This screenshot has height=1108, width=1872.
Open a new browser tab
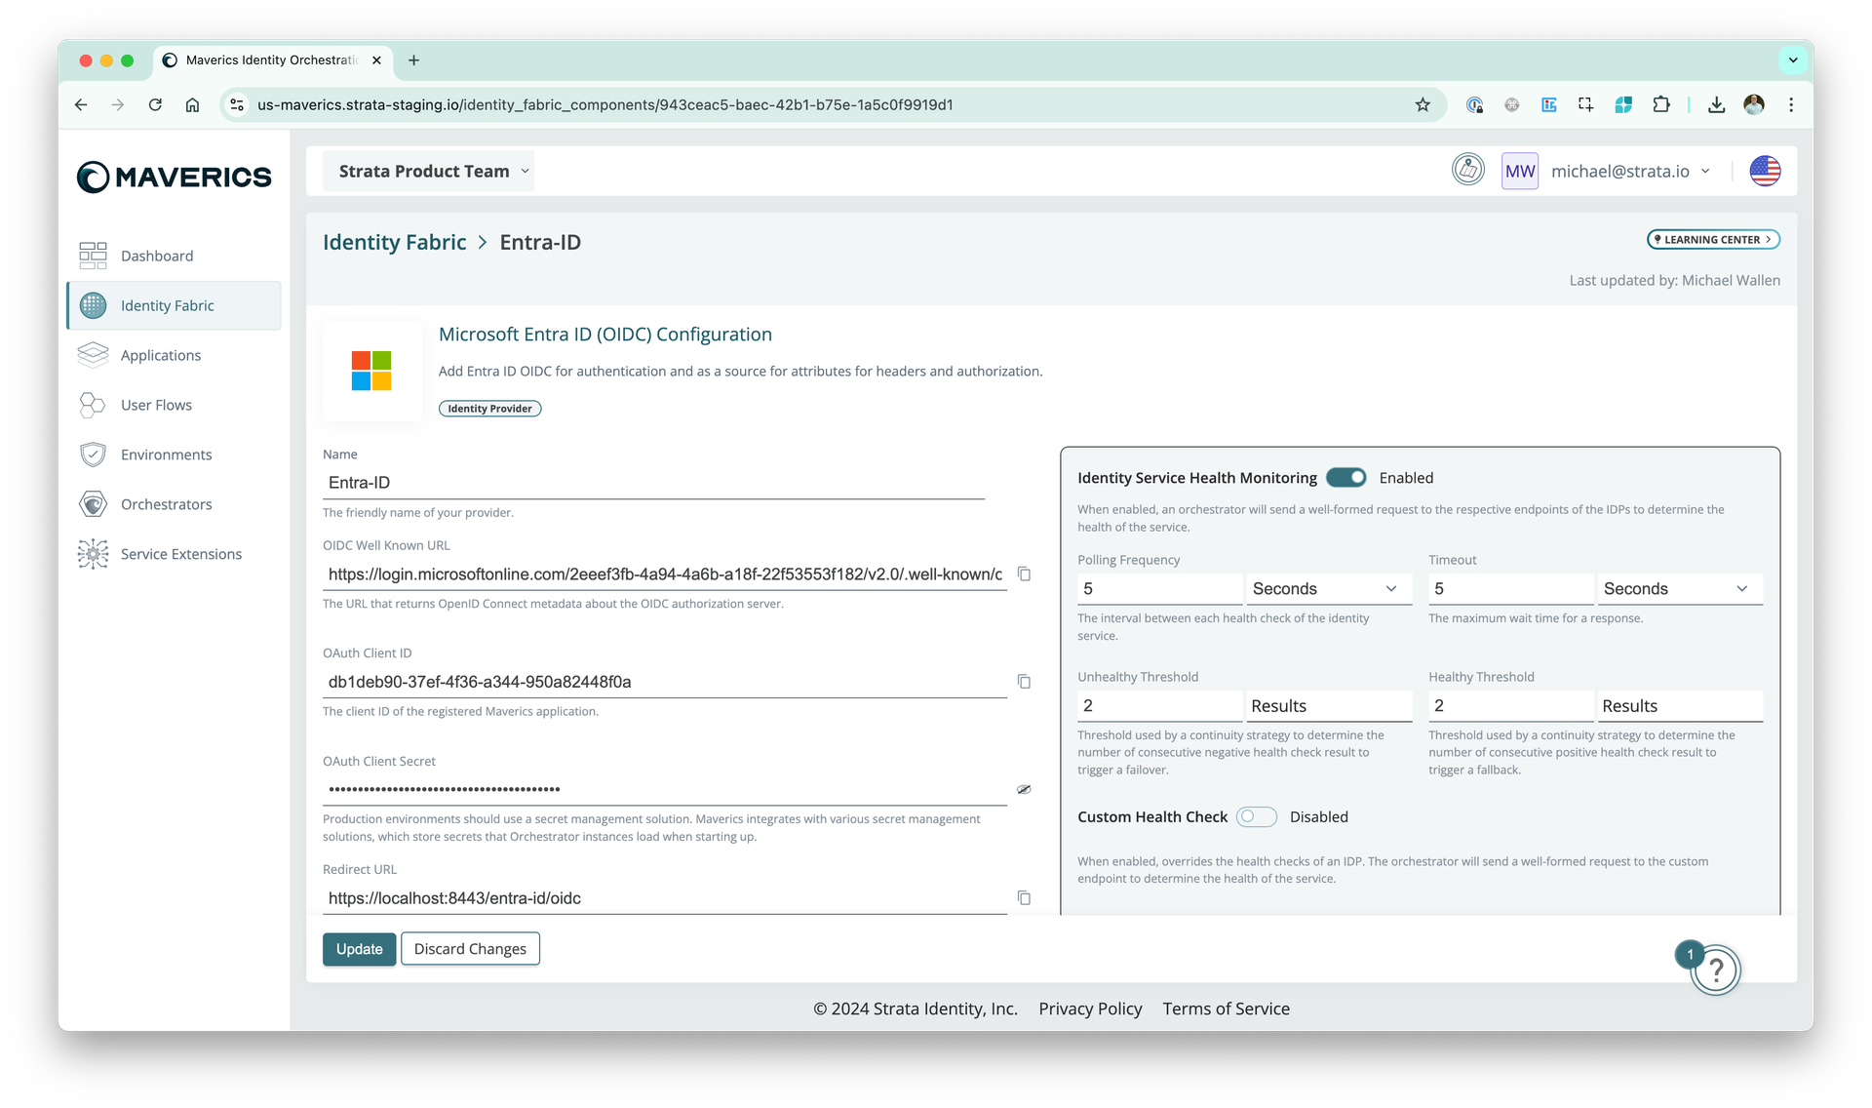[x=413, y=60]
